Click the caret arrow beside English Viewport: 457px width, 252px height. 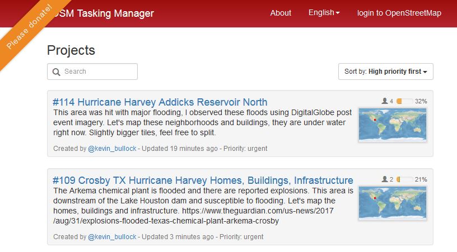[338, 13]
